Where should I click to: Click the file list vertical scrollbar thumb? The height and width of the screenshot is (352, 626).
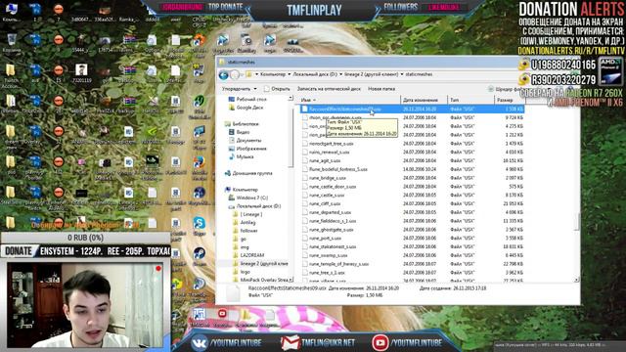click(x=576, y=222)
